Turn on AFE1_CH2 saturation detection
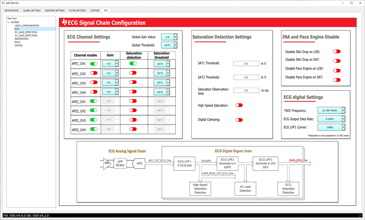The height and width of the screenshot is (220, 365). (x=133, y=73)
